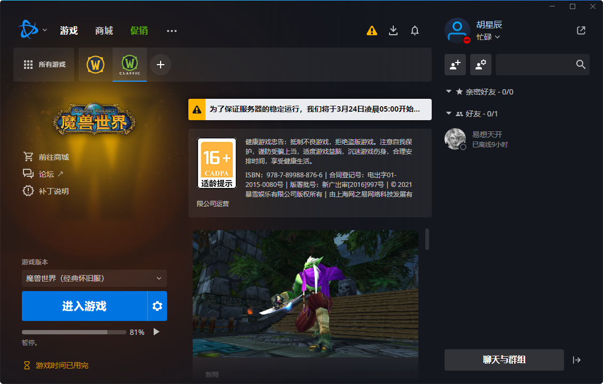This screenshot has height=384, width=603.
Task: Open 聊天与群组 chat button
Action: (x=504, y=360)
